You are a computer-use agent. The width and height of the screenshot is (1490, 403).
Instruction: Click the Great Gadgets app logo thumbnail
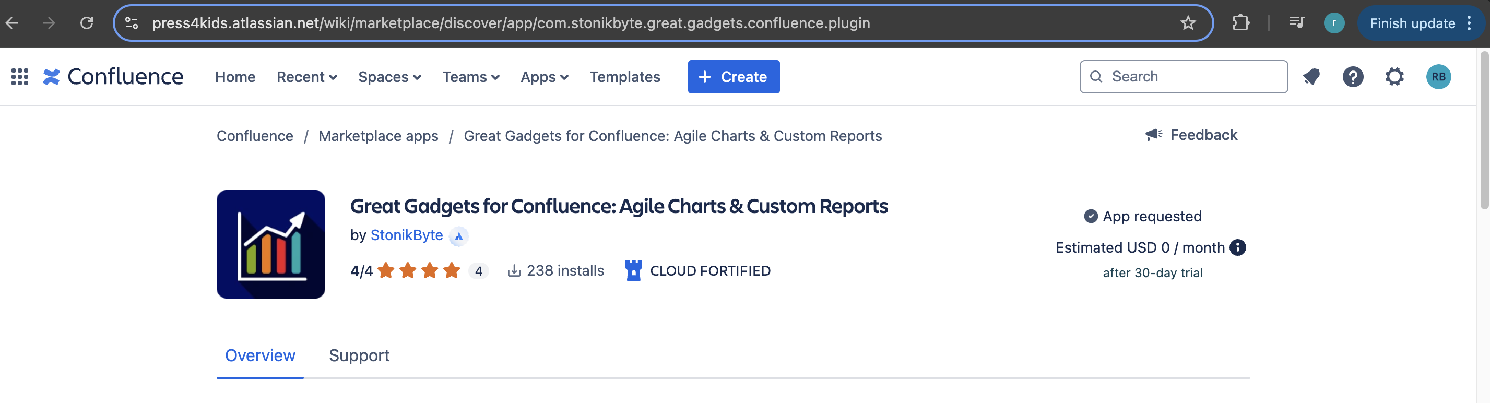tap(271, 244)
